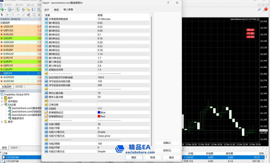This screenshot has width=270, height=163.
Task: Click the search magnifier icon
Action: 259,10
